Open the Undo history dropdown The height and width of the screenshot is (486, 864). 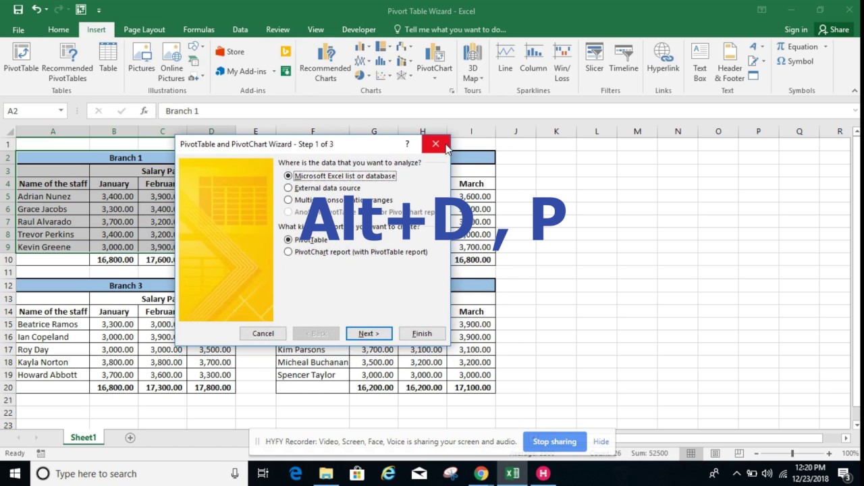[45, 10]
